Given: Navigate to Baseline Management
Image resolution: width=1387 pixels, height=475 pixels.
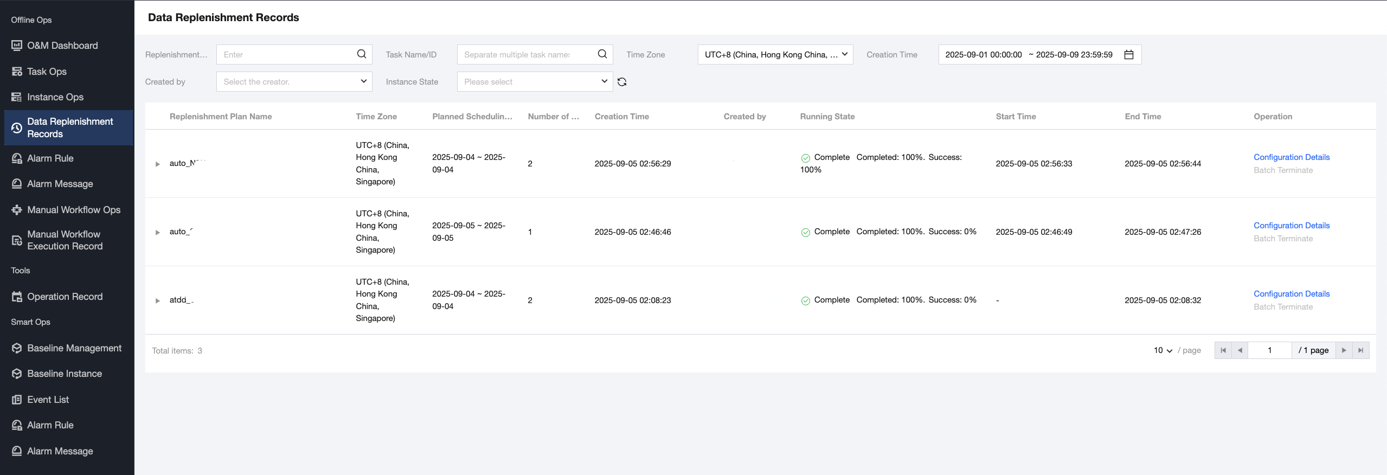Looking at the screenshot, I should point(74,348).
